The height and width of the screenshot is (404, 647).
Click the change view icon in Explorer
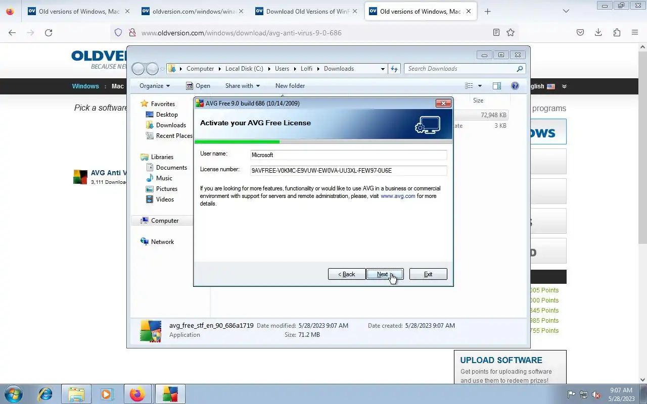(469, 86)
